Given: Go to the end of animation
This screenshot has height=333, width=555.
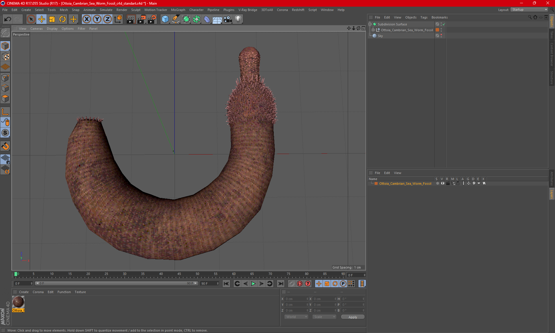Looking at the screenshot, I should pos(280,284).
